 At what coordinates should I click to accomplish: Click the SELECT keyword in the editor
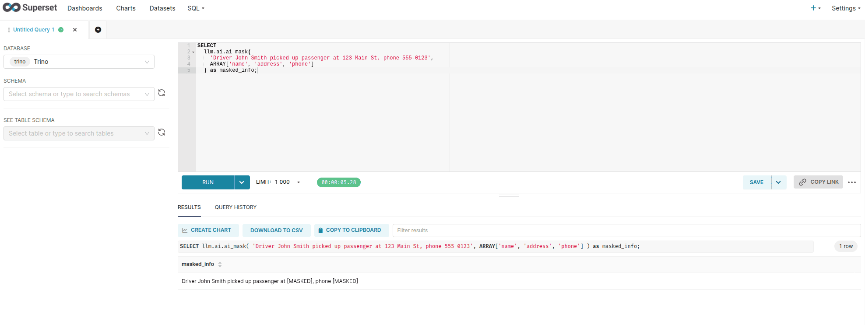[207, 45]
